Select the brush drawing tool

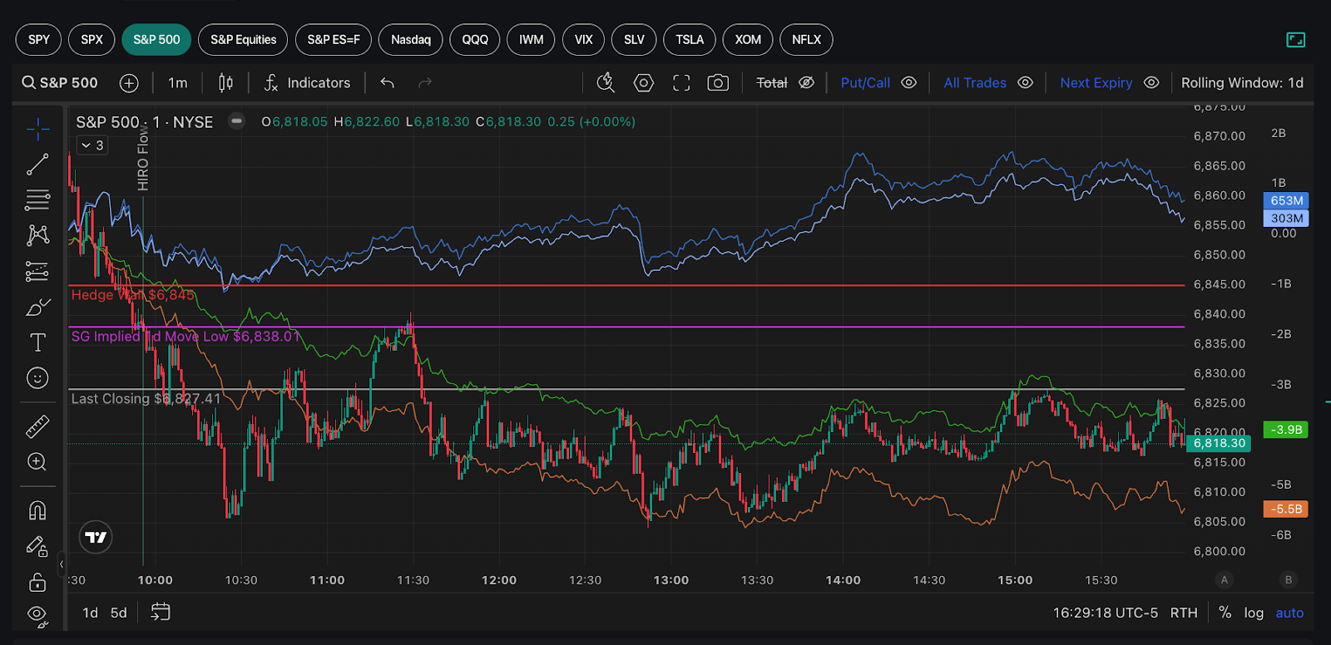[37, 308]
